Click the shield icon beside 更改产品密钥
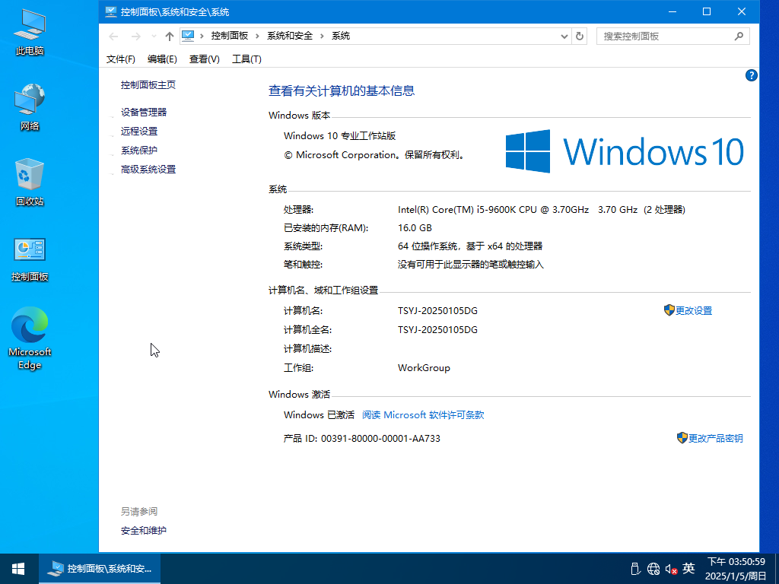Image resolution: width=779 pixels, height=584 pixels. click(682, 438)
